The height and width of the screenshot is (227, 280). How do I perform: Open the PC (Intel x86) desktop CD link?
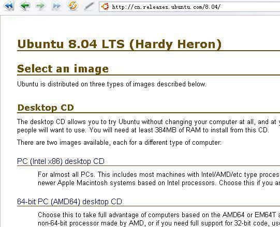pyautogui.click(x=61, y=161)
